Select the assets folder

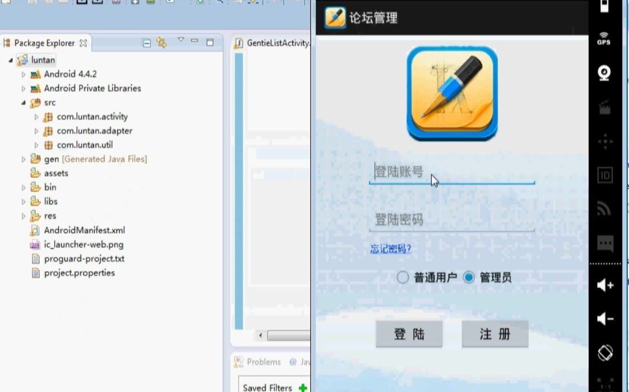pos(56,173)
